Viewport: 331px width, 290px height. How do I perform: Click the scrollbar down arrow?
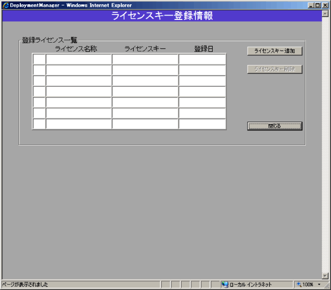click(x=325, y=275)
